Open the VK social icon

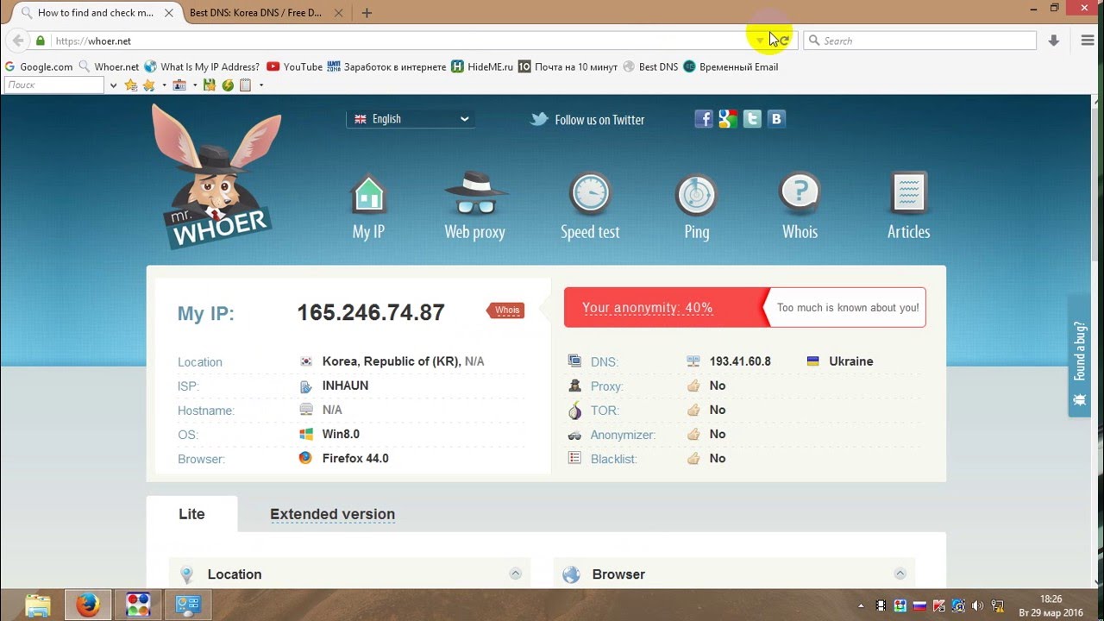[776, 119]
